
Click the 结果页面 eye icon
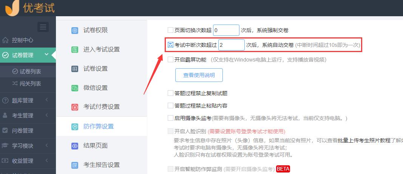(x=75, y=146)
